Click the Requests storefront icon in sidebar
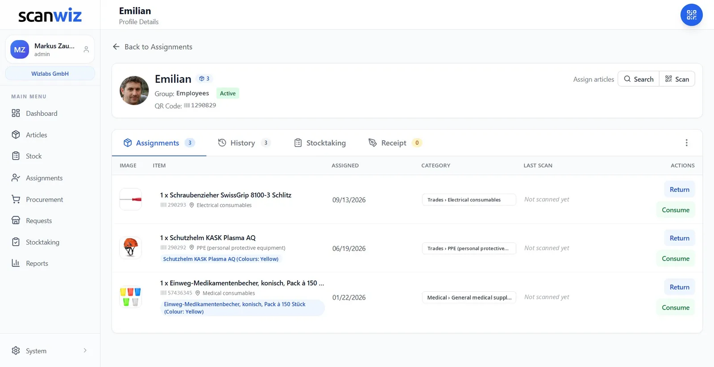The width and height of the screenshot is (714, 367). (x=16, y=220)
